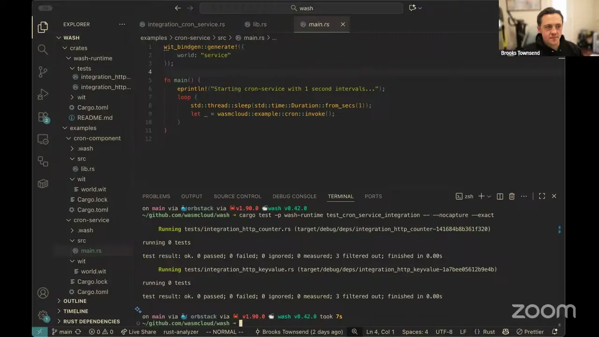Collapse the tests folder
This screenshot has height=337, width=599.
pyautogui.click(x=72, y=68)
